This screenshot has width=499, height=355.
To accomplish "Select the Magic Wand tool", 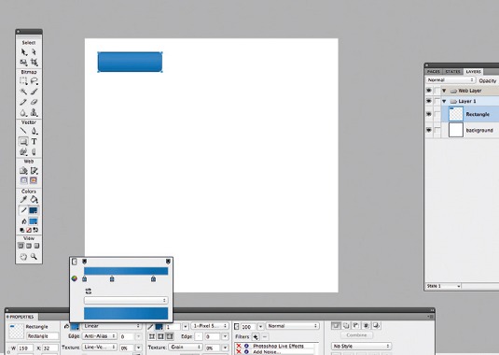I will click(x=24, y=92).
